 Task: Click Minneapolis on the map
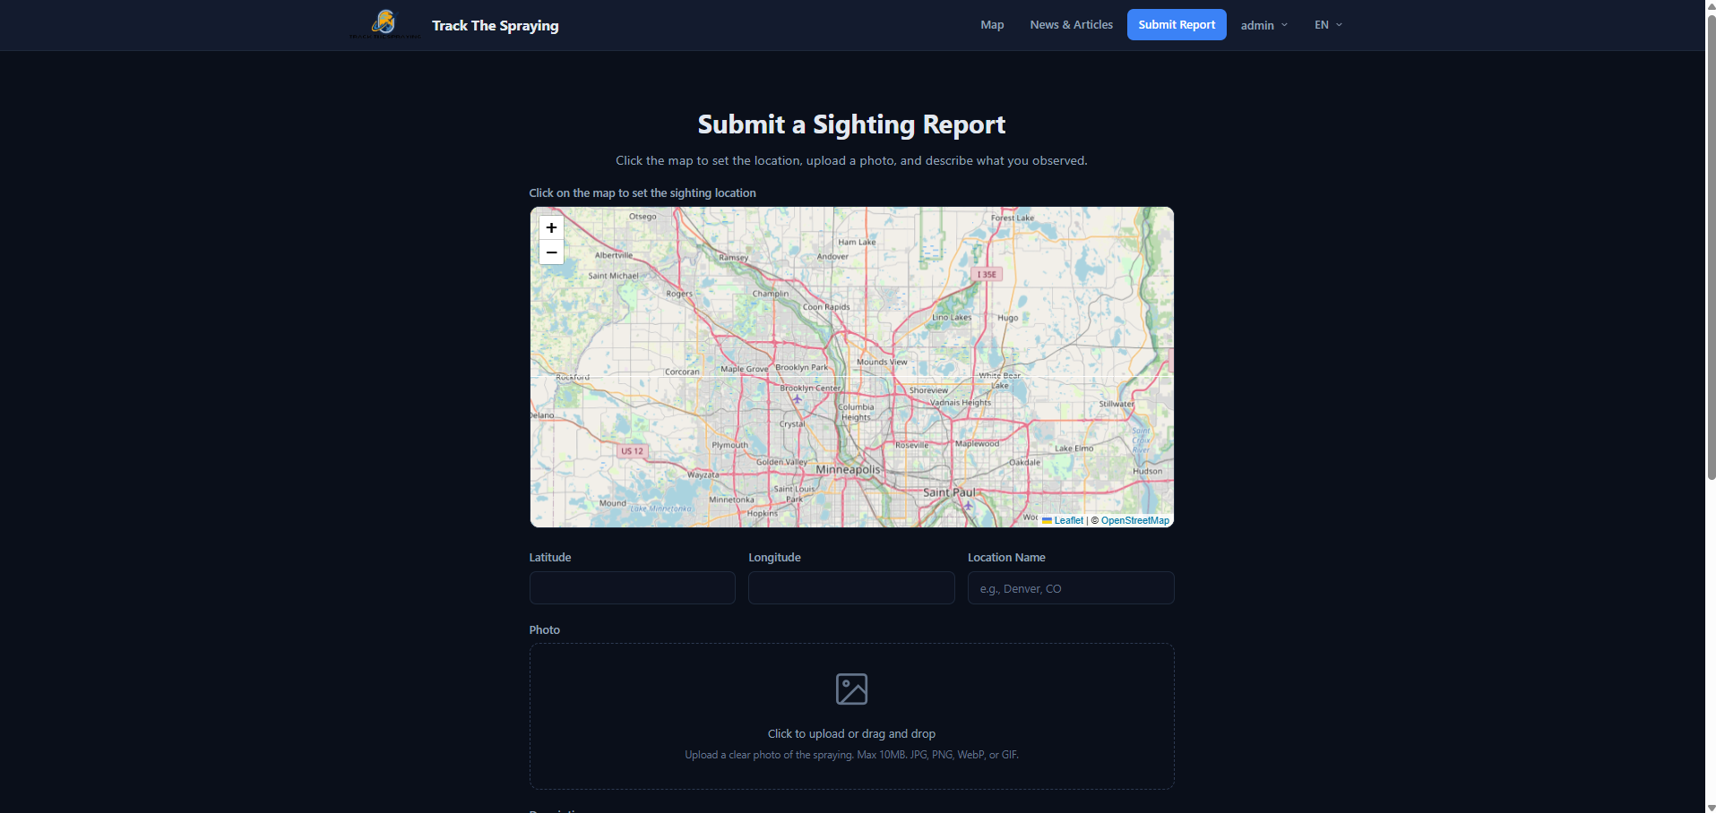848,469
